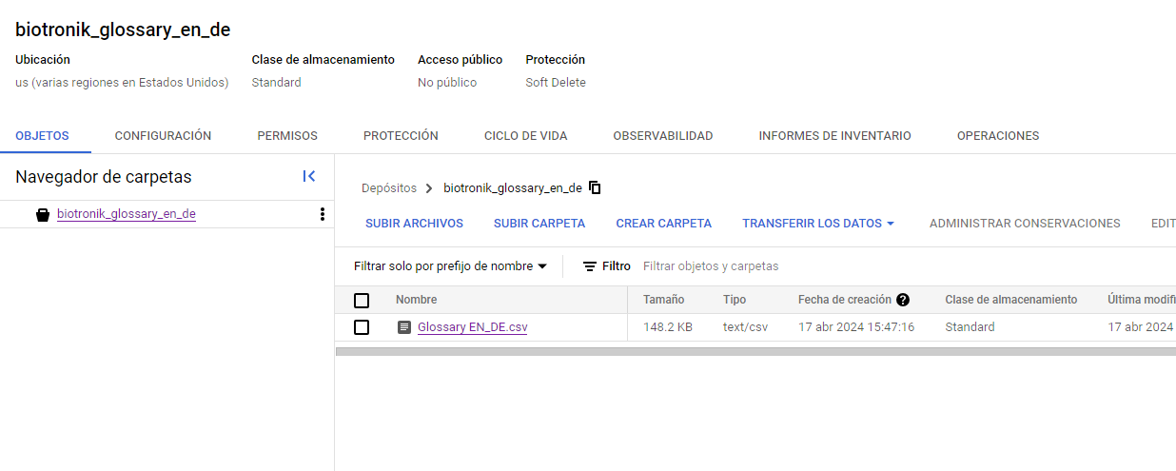Image resolution: width=1176 pixels, height=471 pixels.
Task: Open the Configuración tab
Action: [163, 136]
